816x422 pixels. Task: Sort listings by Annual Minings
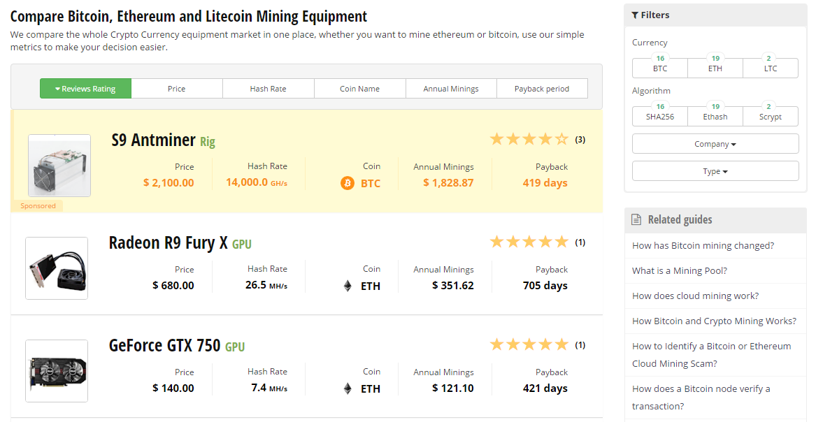[x=451, y=89]
